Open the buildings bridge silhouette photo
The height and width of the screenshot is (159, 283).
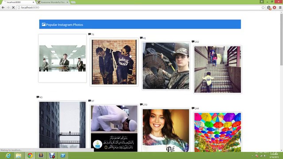(62, 125)
